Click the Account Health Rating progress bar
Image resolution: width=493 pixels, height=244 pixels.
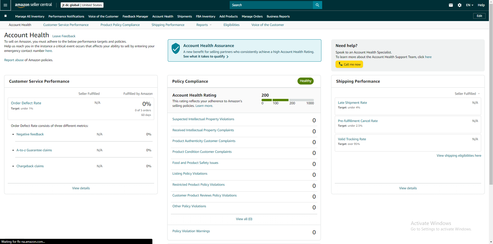click(287, 100)
